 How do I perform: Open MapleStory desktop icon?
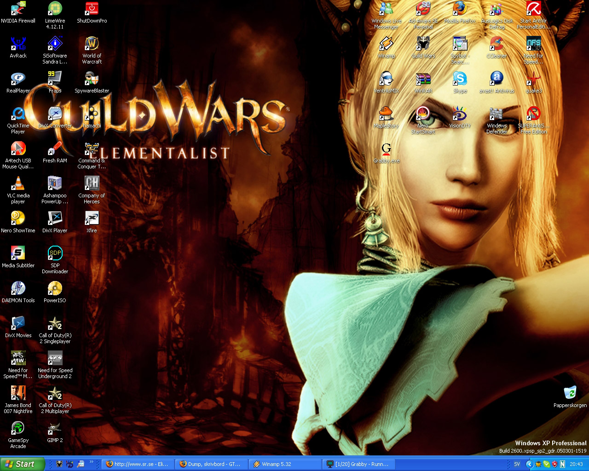(386, 118)
